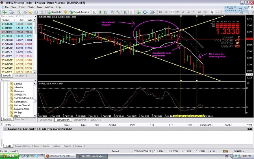Expand the Profiles dropdown arrow
The height and width of the screenshot is (159, 254).
click(x=13, y=12)
